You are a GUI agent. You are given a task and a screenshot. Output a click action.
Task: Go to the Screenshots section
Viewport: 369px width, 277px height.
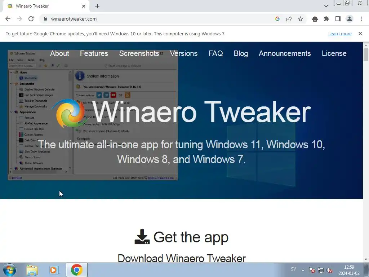tap(139, 53)
